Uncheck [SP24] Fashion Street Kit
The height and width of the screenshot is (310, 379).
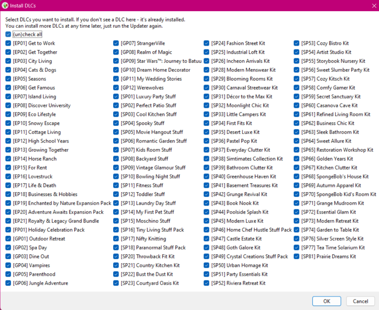[x=206, y=43]
